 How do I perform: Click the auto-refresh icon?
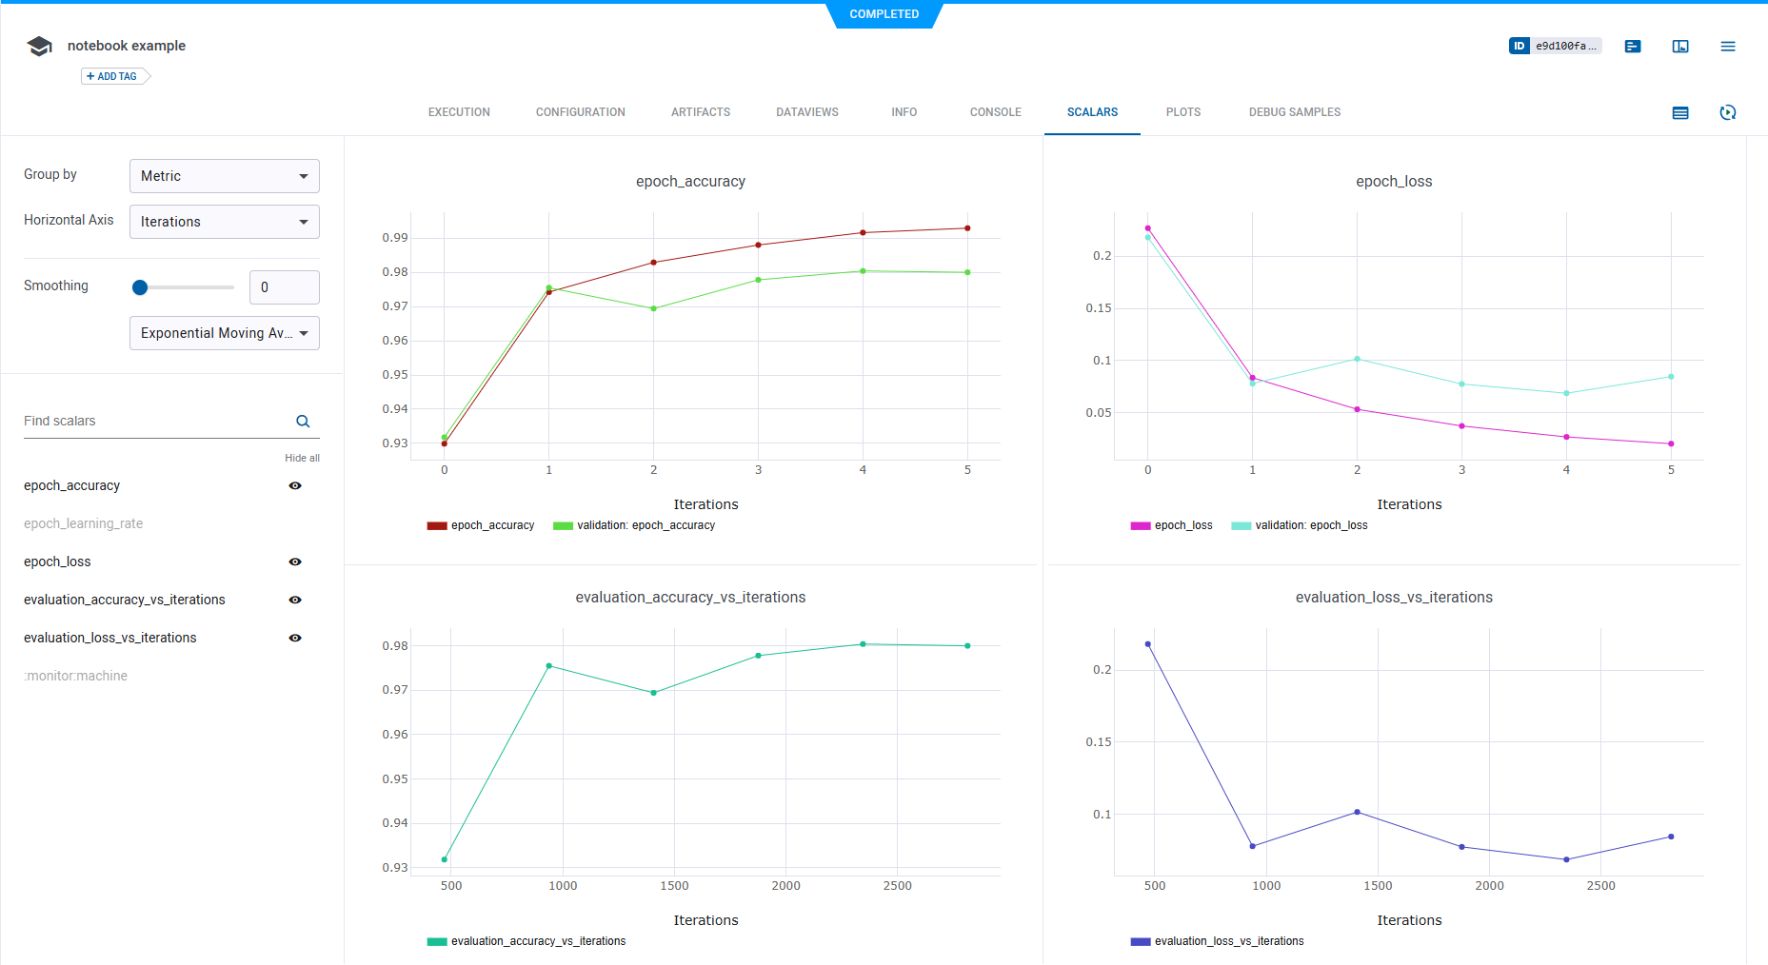click(x=1728, y=112)
